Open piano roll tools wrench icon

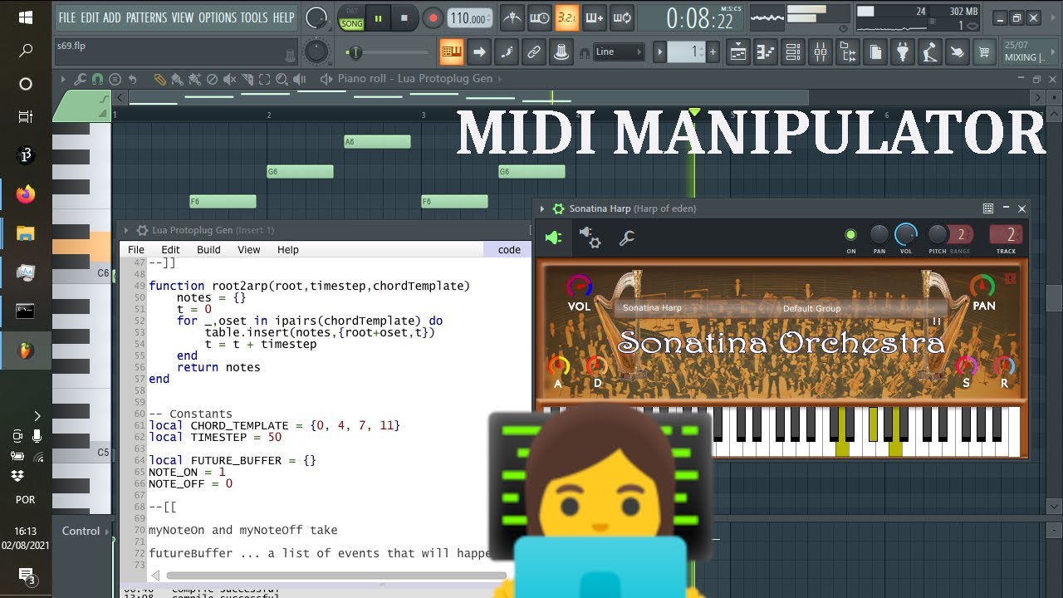click(80, 79)
